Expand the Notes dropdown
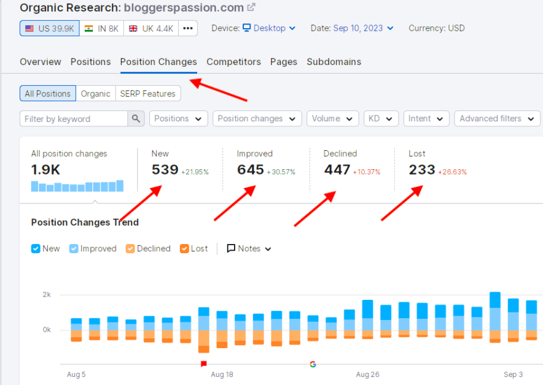The image size is (543, 385). [x=249, y=248]
